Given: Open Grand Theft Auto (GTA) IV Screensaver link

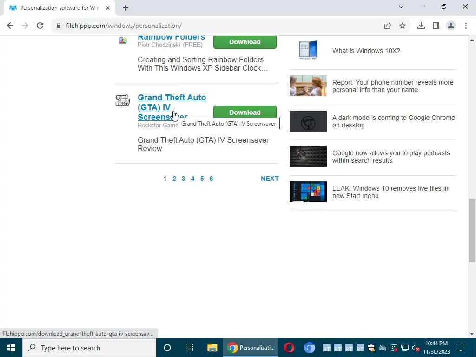Looking at the screenshot, I should point(172,107).
